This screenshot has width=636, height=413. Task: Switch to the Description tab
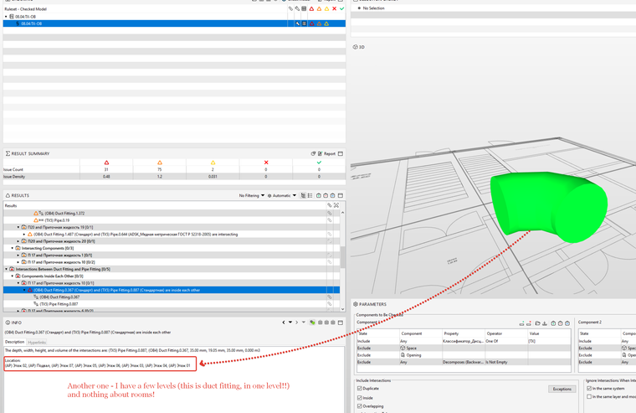click(14, 342)
